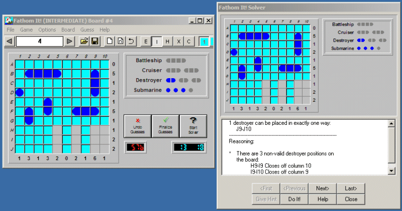Select the cyan color 1 swatch
This screenshot has width=402, height=211.
pyautogui.click(x=205, y=41)
